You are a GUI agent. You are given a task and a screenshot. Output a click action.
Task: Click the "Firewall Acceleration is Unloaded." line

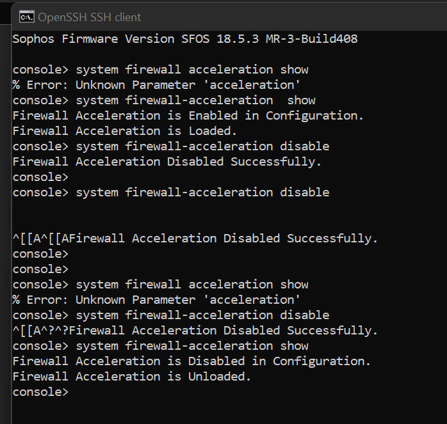click(132, 376)
